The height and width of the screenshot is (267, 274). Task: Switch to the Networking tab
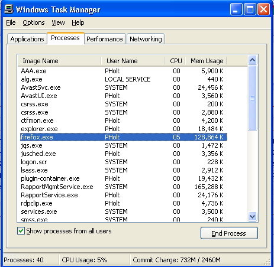[x=146, y=39]
